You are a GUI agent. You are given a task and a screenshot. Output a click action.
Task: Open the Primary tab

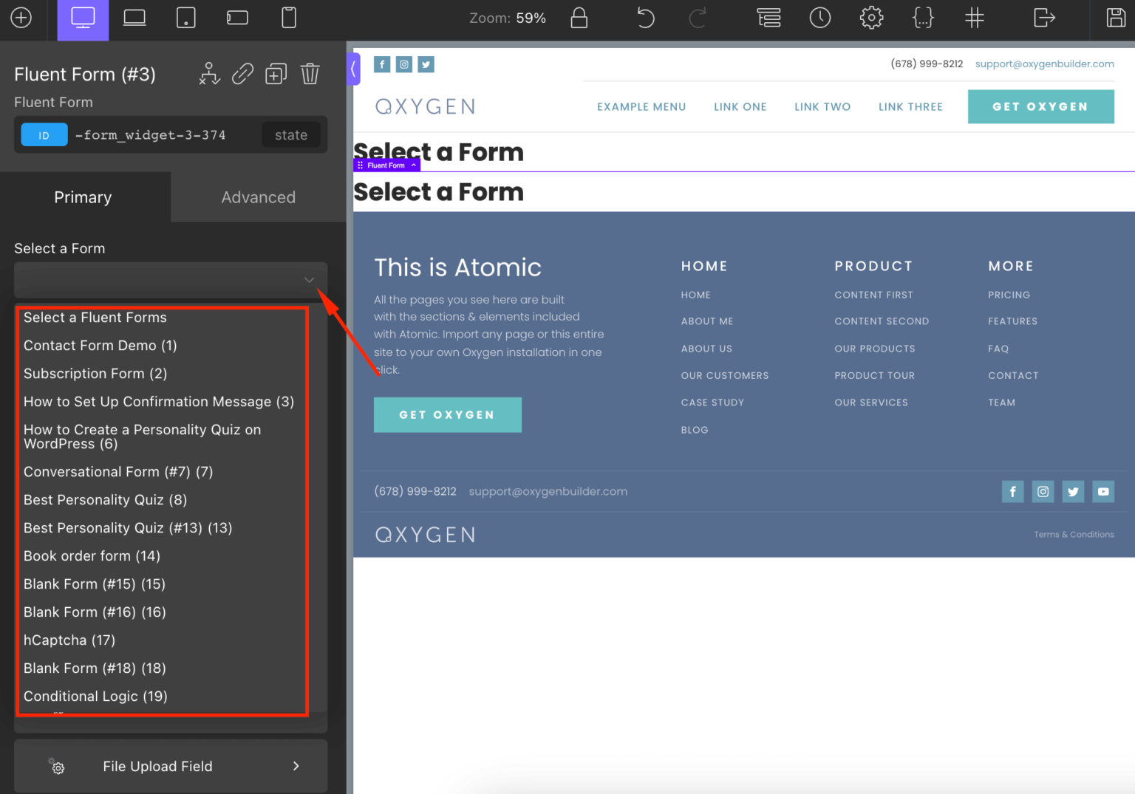click(x=83, y=197)
